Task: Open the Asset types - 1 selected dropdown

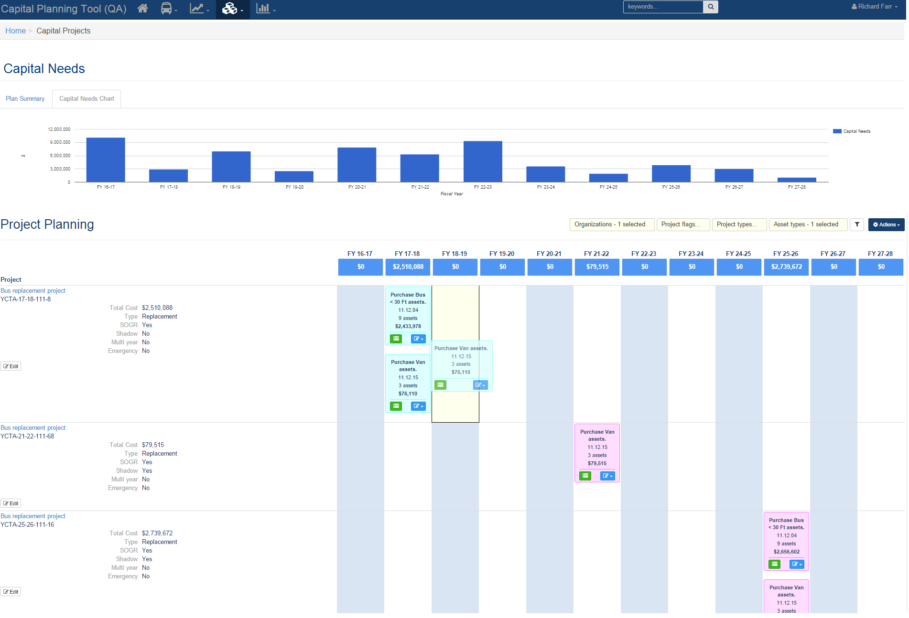Action: 808,224
